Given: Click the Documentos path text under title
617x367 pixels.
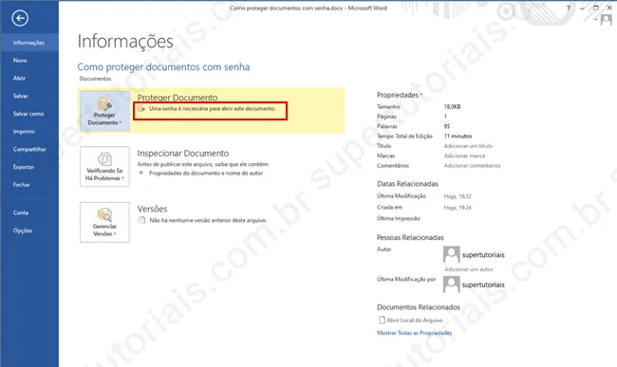Looking at the screenshot, I should [x=95, y=79].
